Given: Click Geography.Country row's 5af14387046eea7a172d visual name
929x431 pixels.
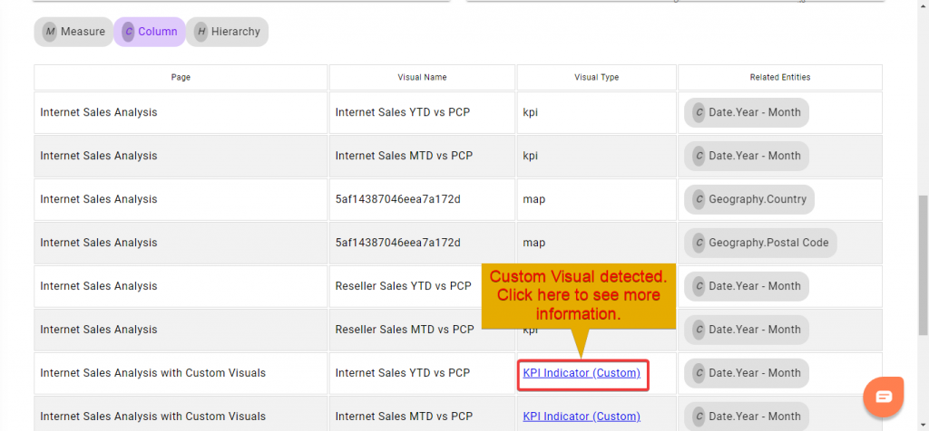Looking at the screenshot, I should 398,199.
